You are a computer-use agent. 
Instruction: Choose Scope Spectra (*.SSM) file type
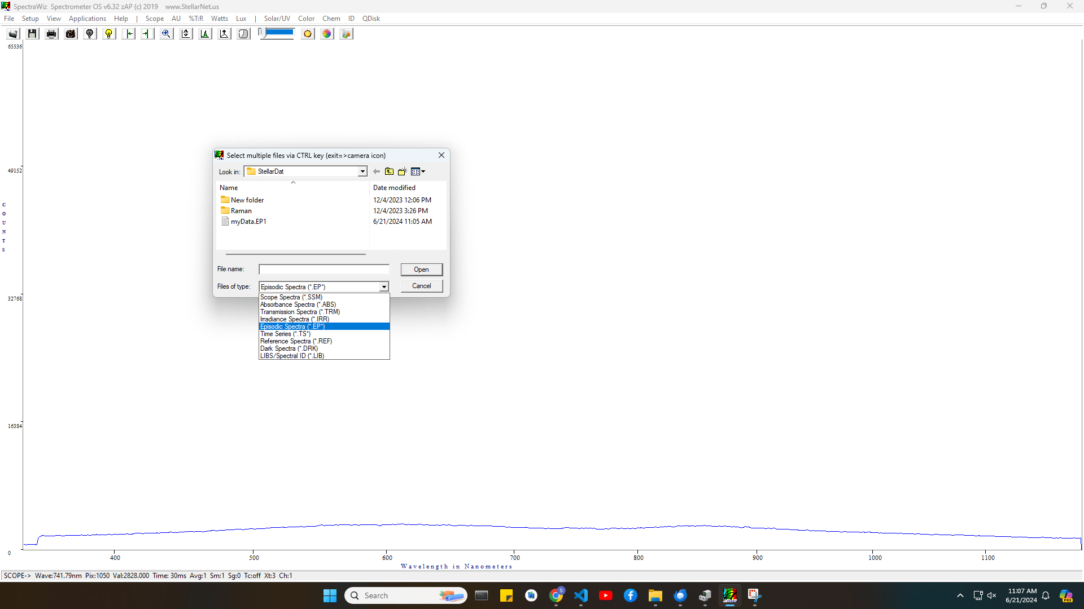(324, 297)
